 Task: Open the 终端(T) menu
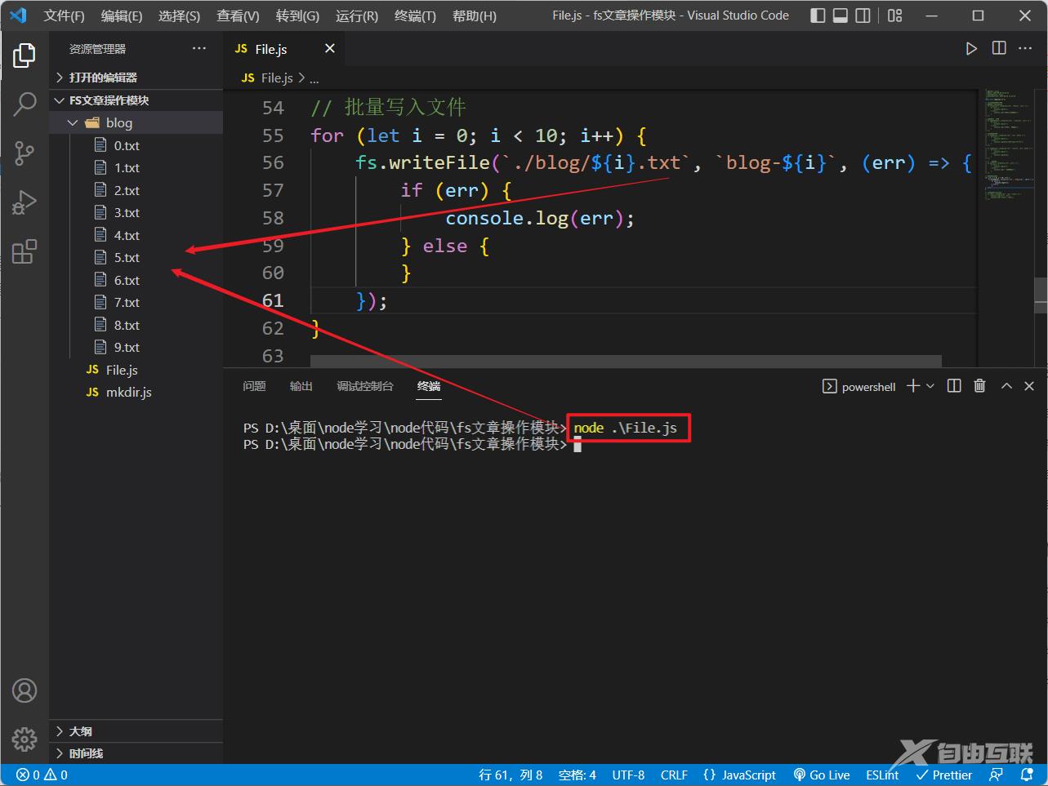(415, 16)
